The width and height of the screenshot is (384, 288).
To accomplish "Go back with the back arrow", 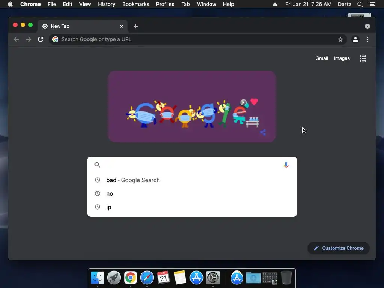I will point(16,39).
